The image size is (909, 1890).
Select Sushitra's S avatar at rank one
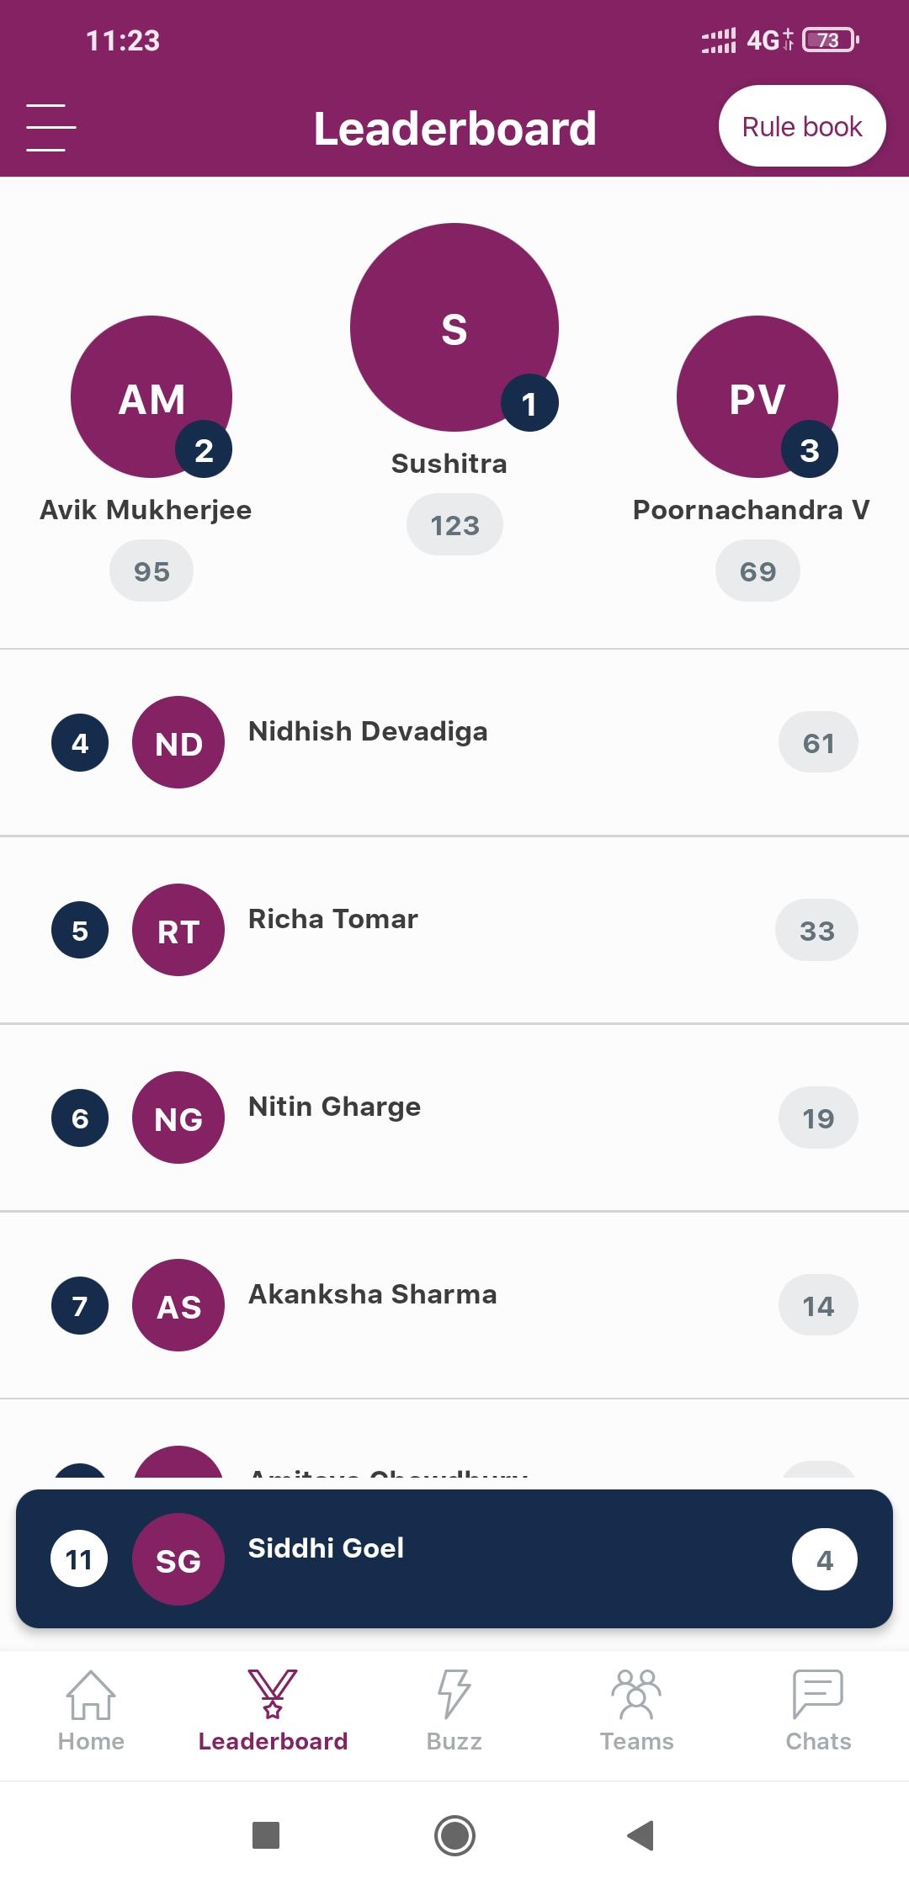tap(454, 327)
